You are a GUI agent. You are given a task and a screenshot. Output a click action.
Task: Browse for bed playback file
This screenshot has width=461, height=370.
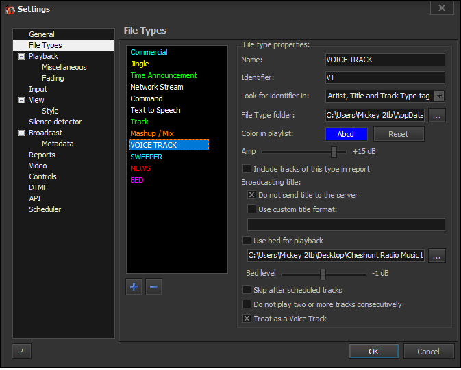click(436, 256)
